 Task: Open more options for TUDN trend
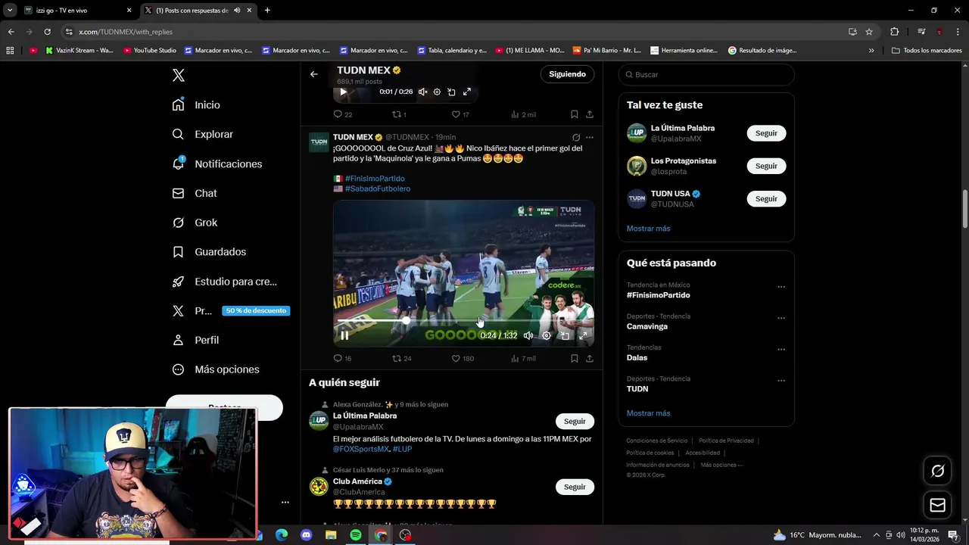click(780, 380)
